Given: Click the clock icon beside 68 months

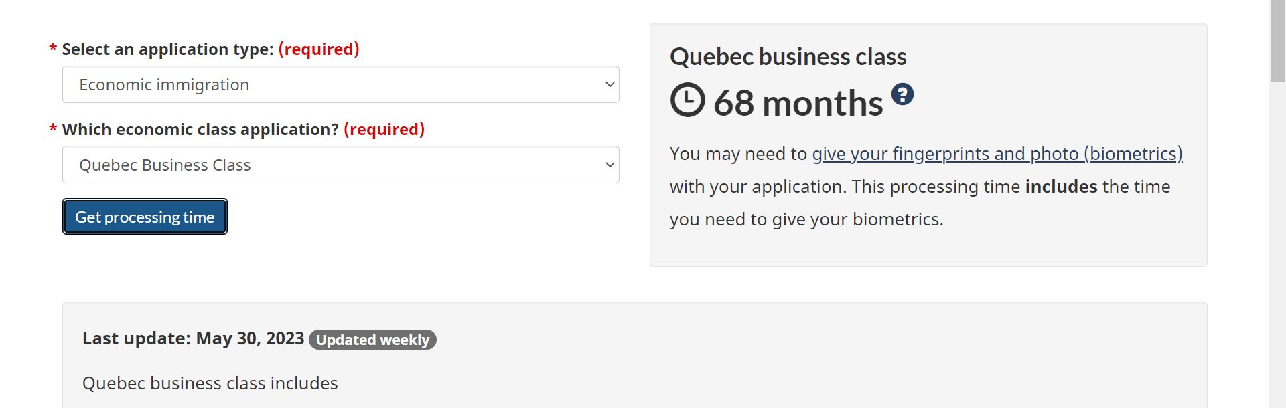Looking at the screenshot, I should [x=688, y=100].
